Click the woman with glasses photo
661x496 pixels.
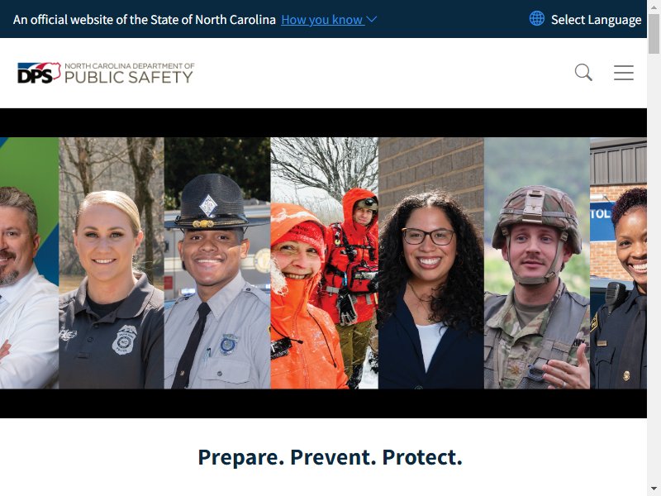(x=430, y=263)
